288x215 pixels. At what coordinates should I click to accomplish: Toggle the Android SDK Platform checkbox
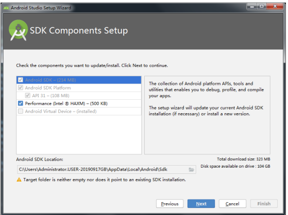pos(21,87)
